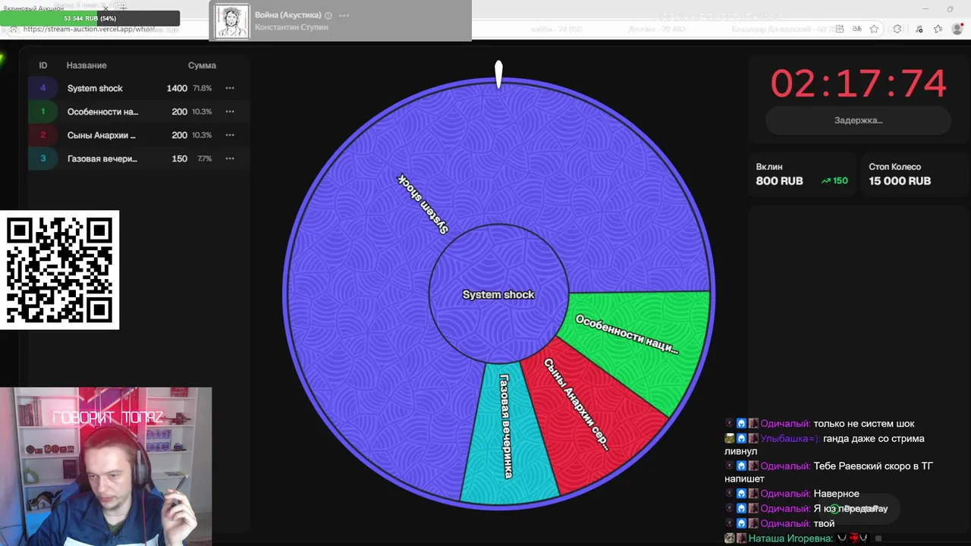971x546 pixels.
Task: Click green ID badge 1 in lot list
Action: 42,111
